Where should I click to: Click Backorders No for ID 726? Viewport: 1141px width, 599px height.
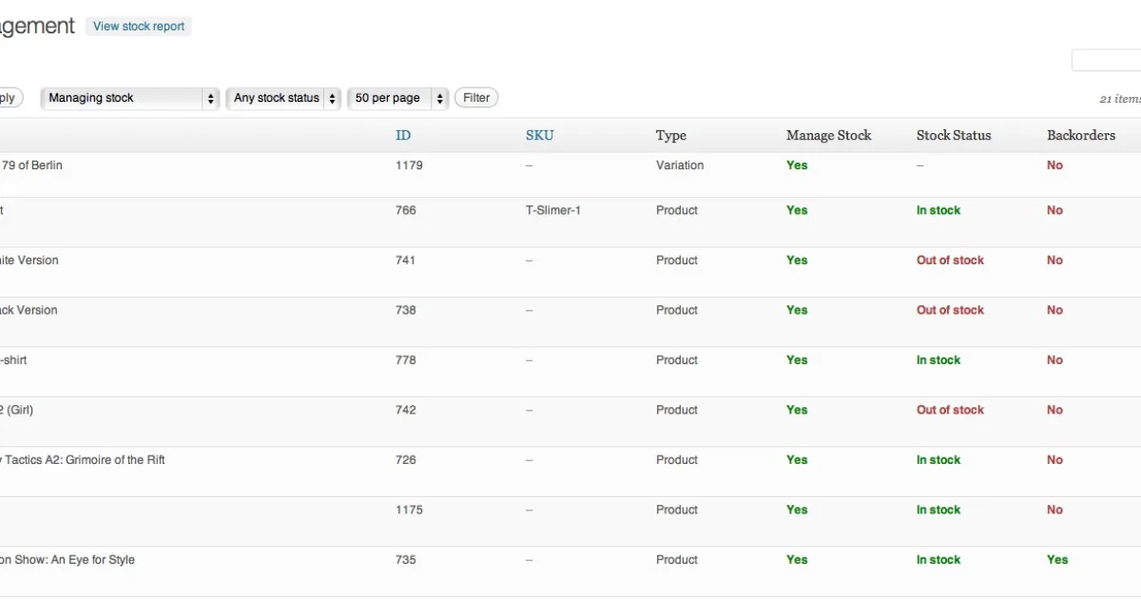coord(1054,460)
